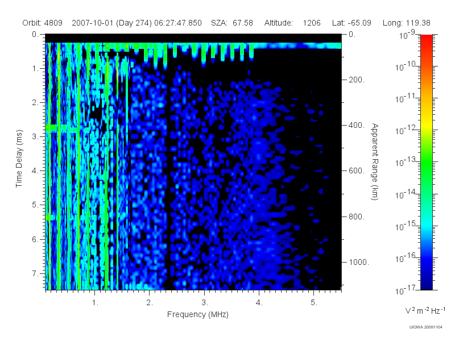The height and width of the screenshot is (341, 455).
Task: Click the time delay tick '7.'
Action: pyautogui.click(x=35, y=273)
